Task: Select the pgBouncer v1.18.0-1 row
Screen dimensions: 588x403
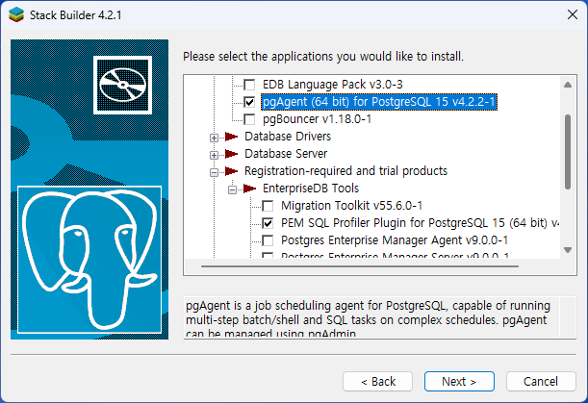Action: 317,119
